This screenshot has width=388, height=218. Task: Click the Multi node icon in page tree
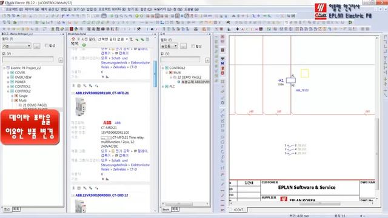16,101
